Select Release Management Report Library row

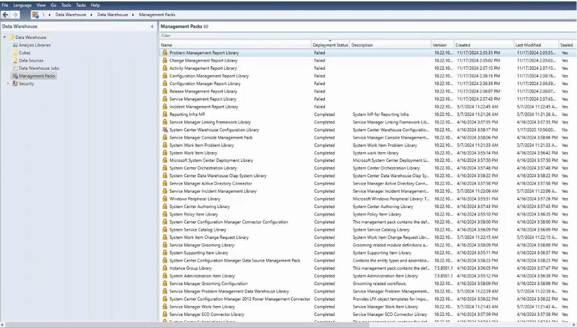[368, 91]
